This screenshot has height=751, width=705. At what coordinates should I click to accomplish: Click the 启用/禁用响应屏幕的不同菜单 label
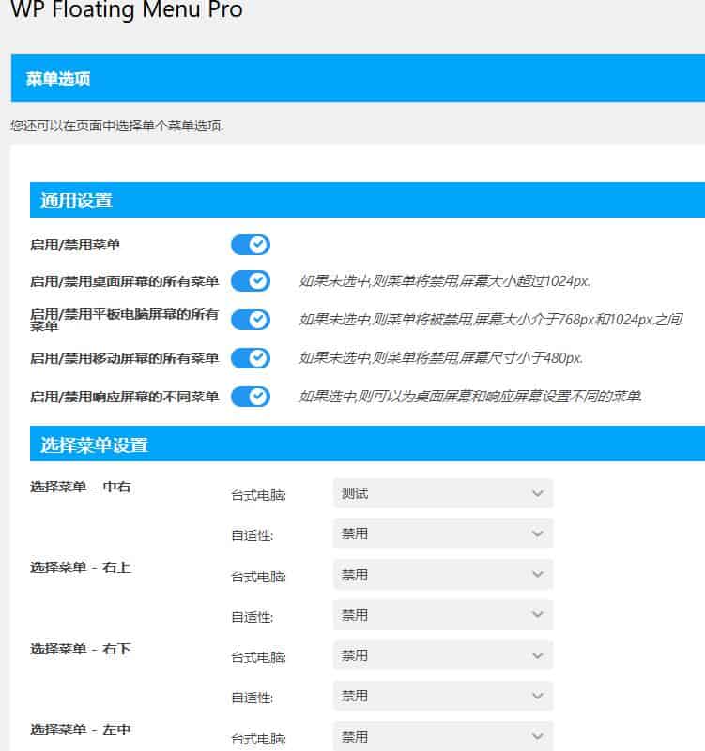tap(125, 397)
